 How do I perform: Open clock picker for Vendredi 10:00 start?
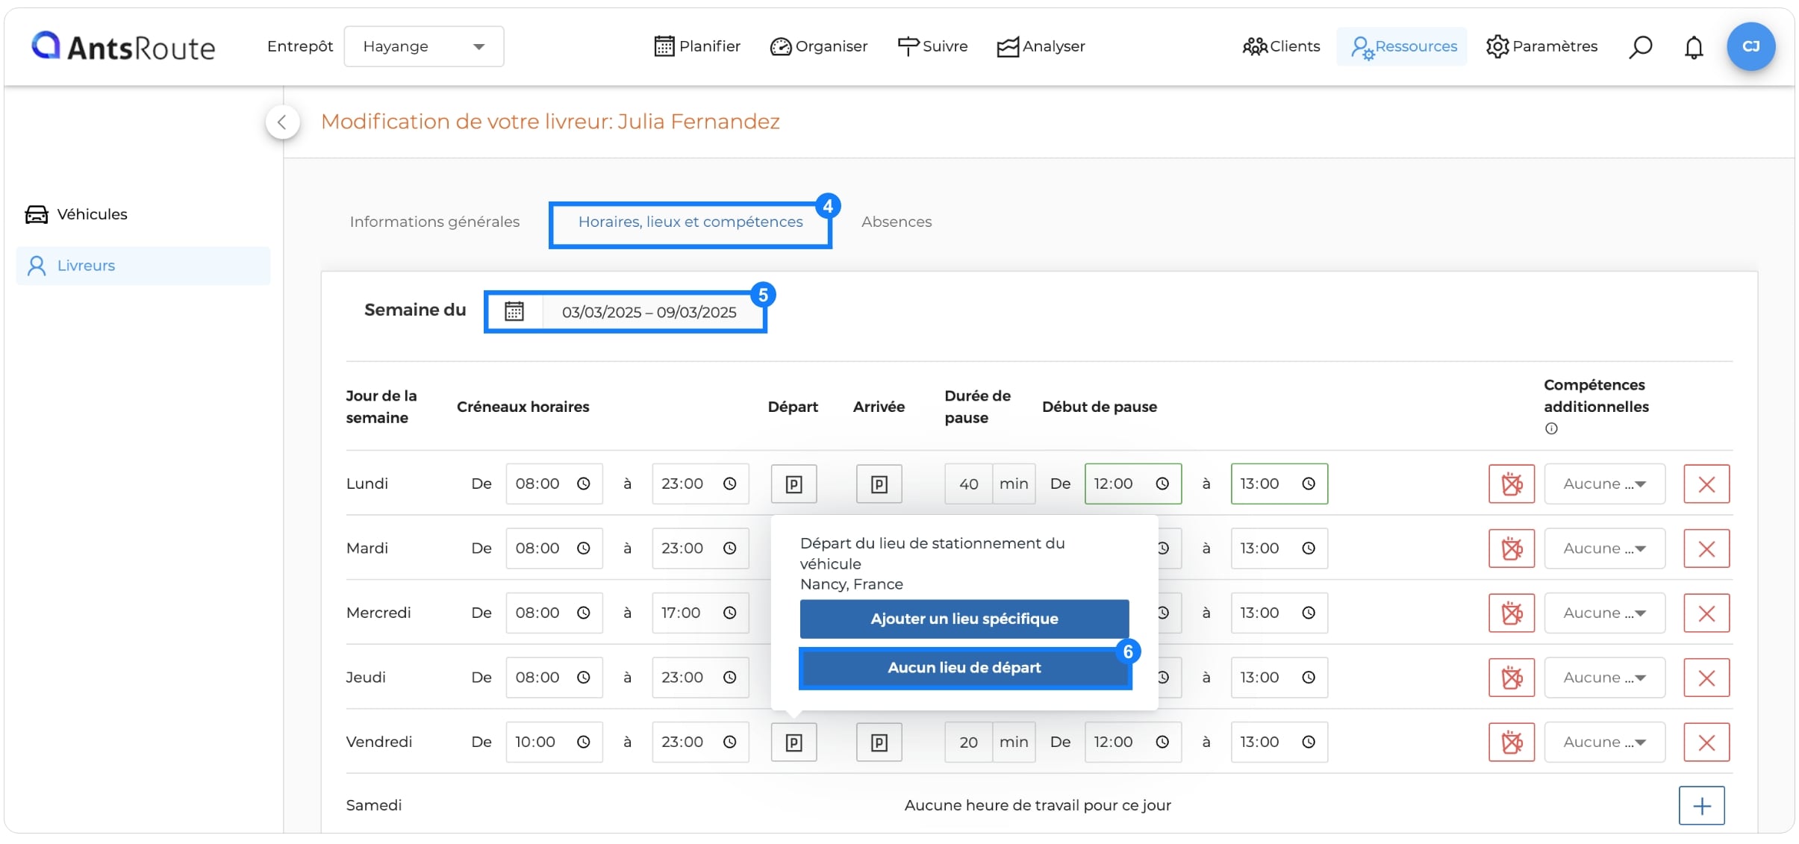(584, 742)
